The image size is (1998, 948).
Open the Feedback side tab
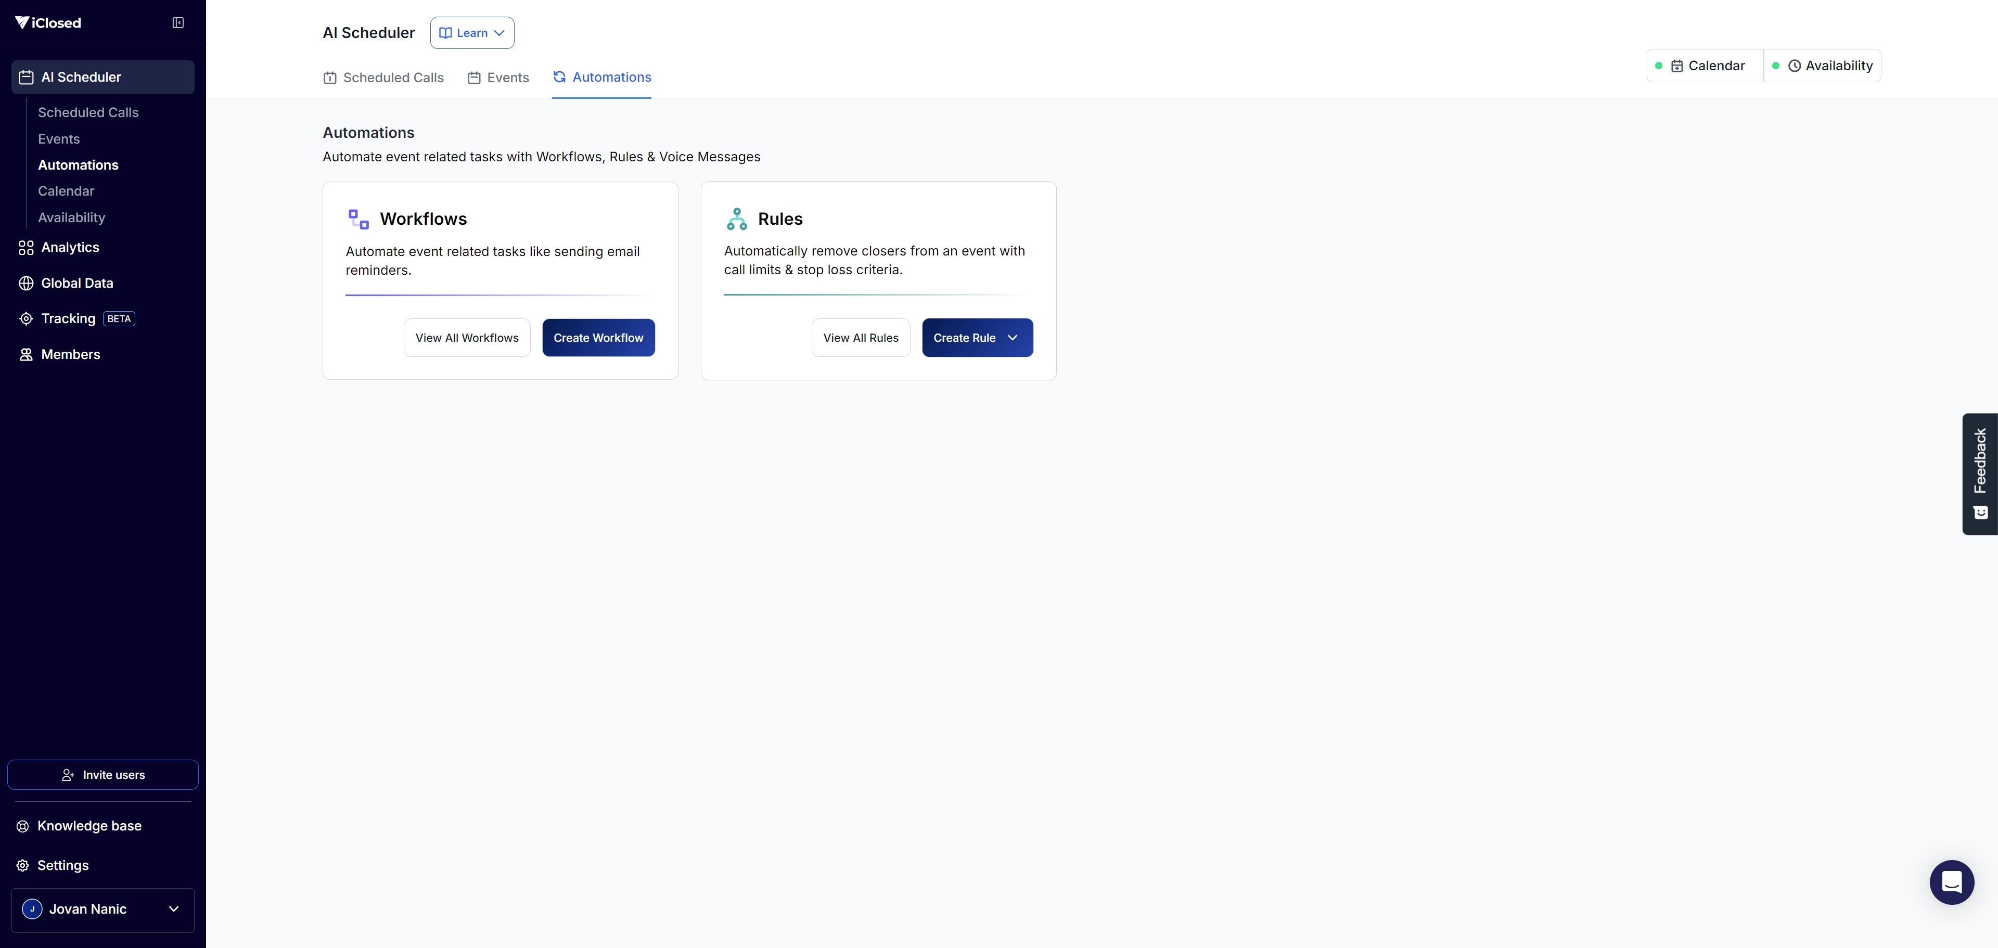[1979, 473]
